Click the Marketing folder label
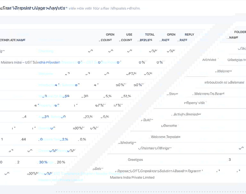This screenshot has height=194, width=246. click(x=127, y=143)
